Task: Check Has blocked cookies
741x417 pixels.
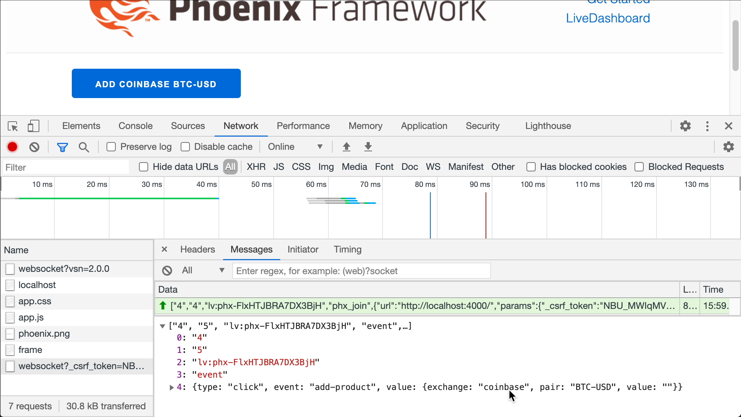Action: 531,167
